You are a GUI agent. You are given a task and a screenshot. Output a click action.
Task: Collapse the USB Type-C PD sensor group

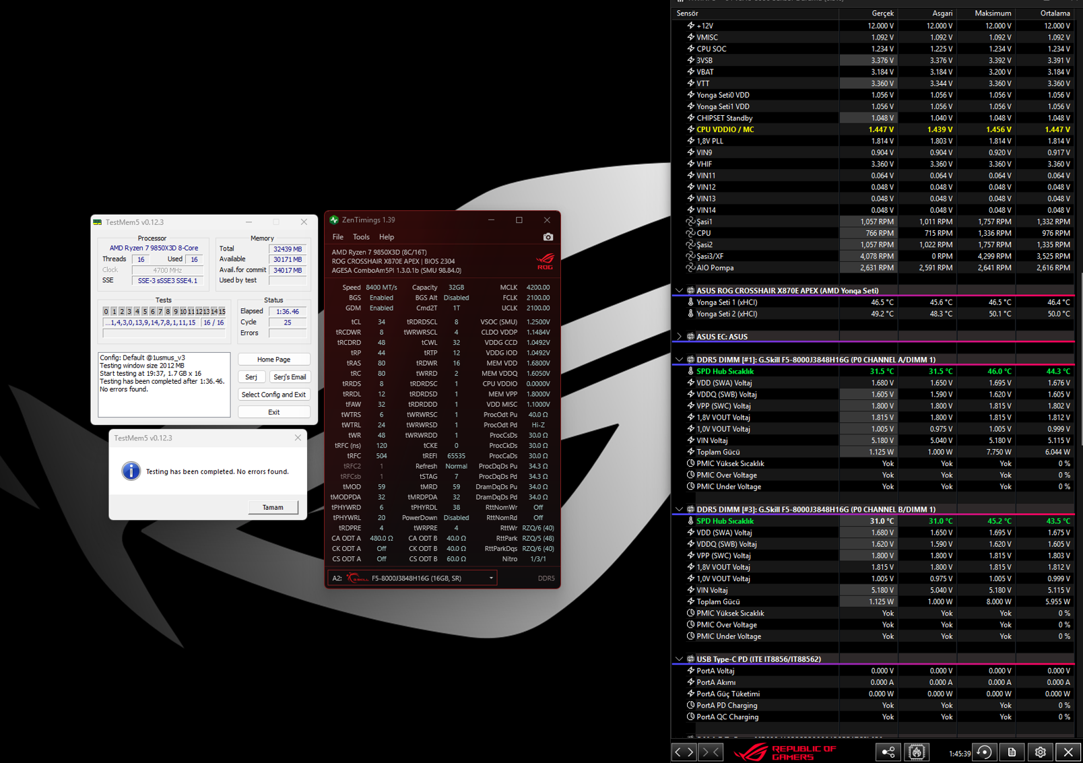click(679, 659)
